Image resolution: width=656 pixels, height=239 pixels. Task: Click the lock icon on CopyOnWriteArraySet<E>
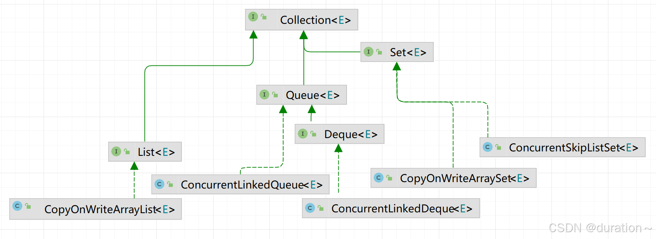(389, 178)
